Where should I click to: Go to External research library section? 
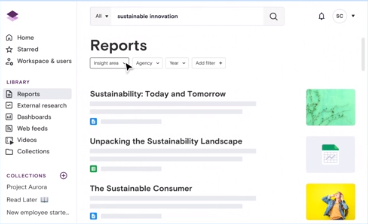point(42,105)
